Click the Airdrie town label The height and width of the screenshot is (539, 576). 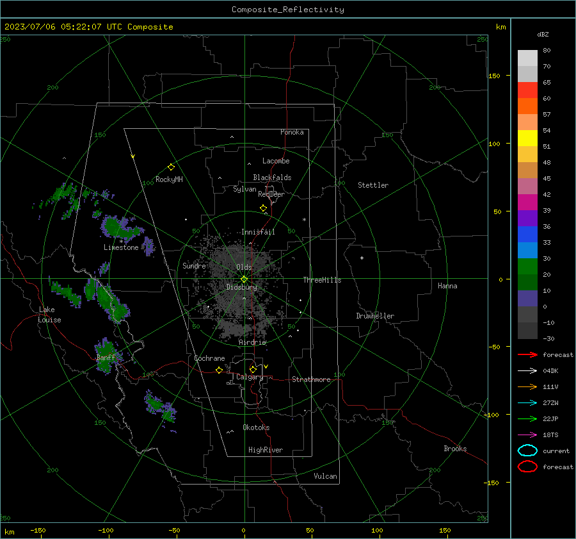252,342
